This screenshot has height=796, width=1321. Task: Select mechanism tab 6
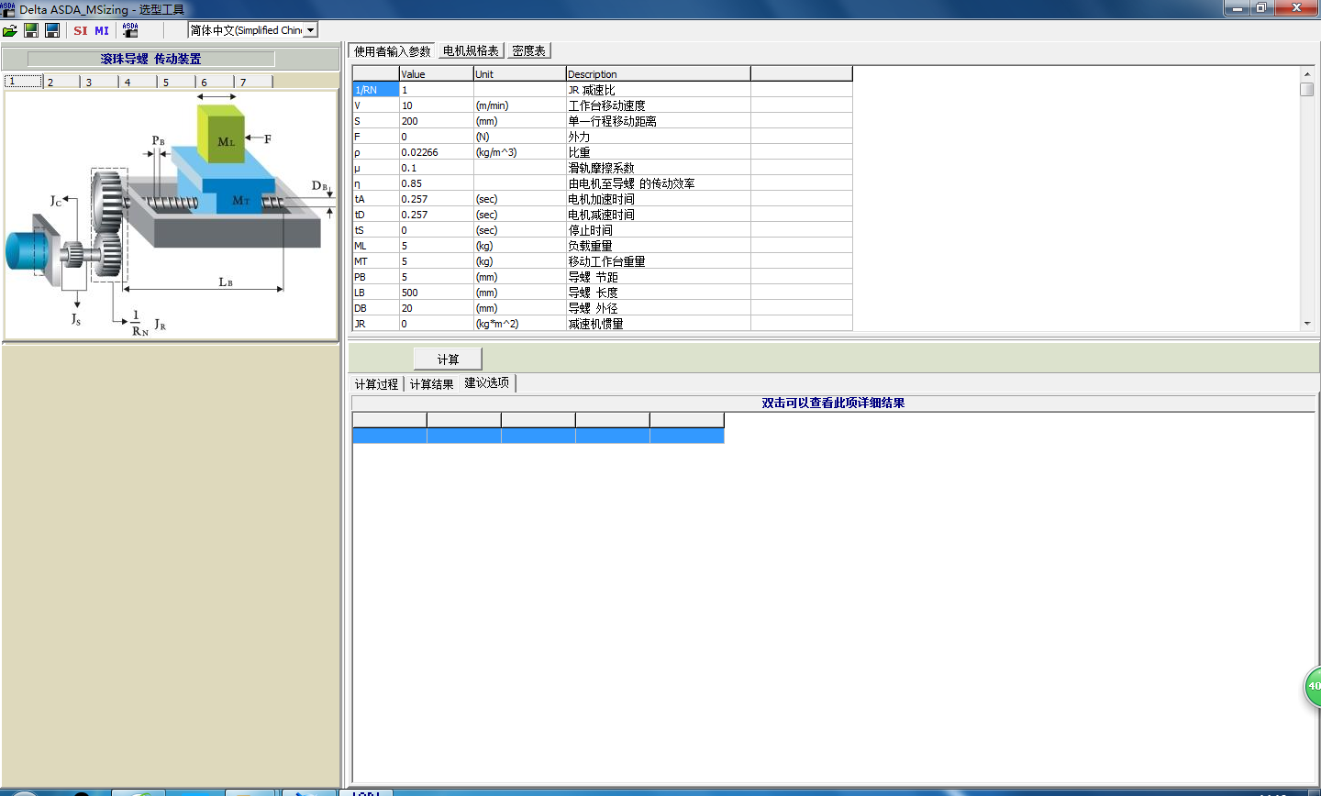[216, 82]
